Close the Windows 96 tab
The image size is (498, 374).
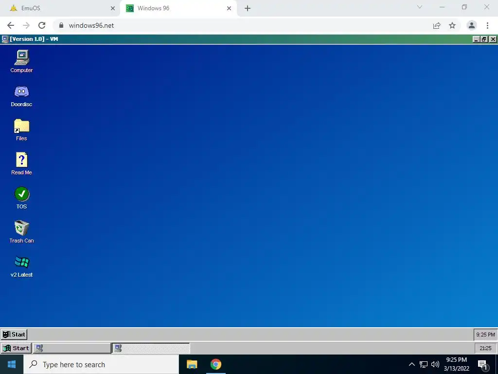[229, 8]
